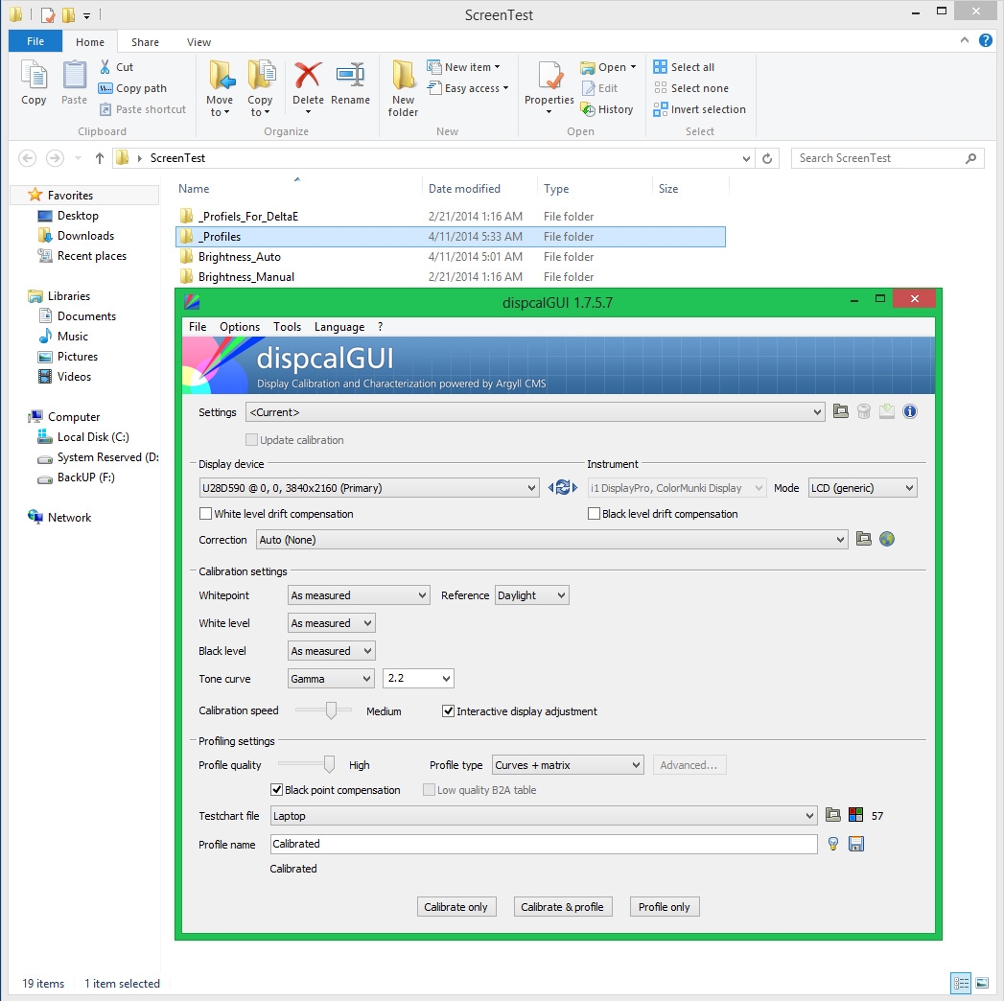Screen dimensions: 1004x1001
Task: Click the Up arrow navigation icon in Explorer
Action: pos(99,158)
